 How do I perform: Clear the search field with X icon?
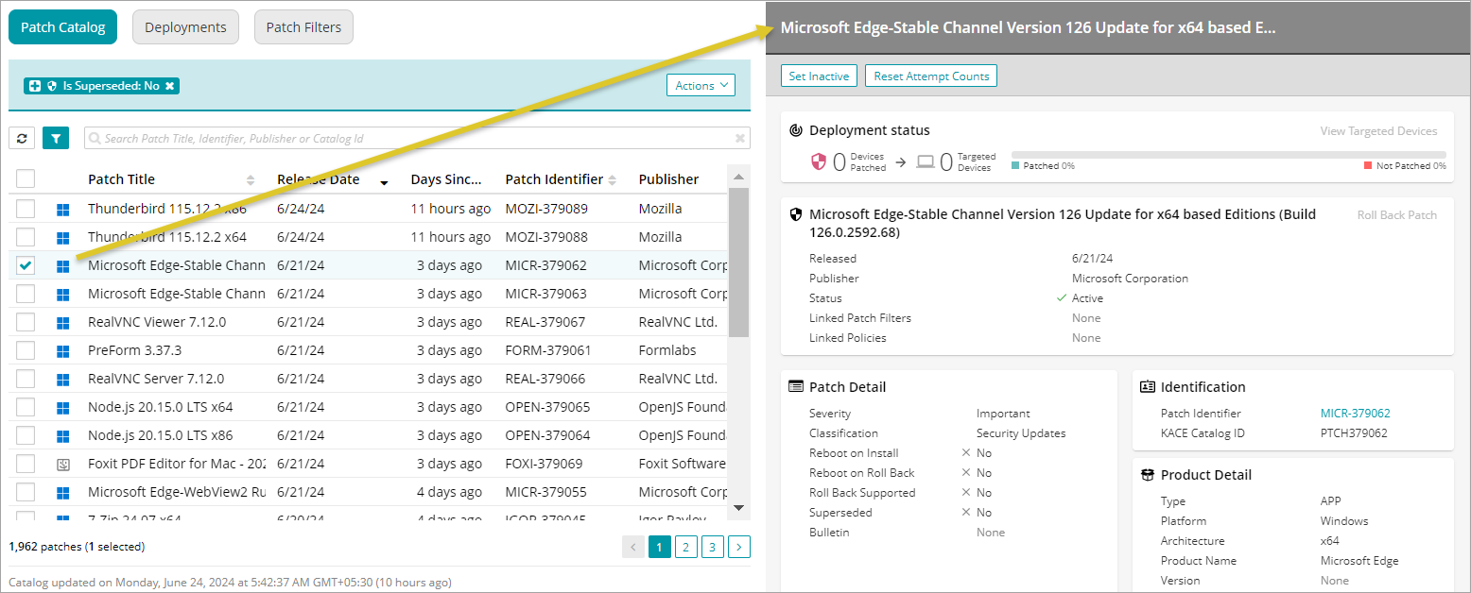740,139
